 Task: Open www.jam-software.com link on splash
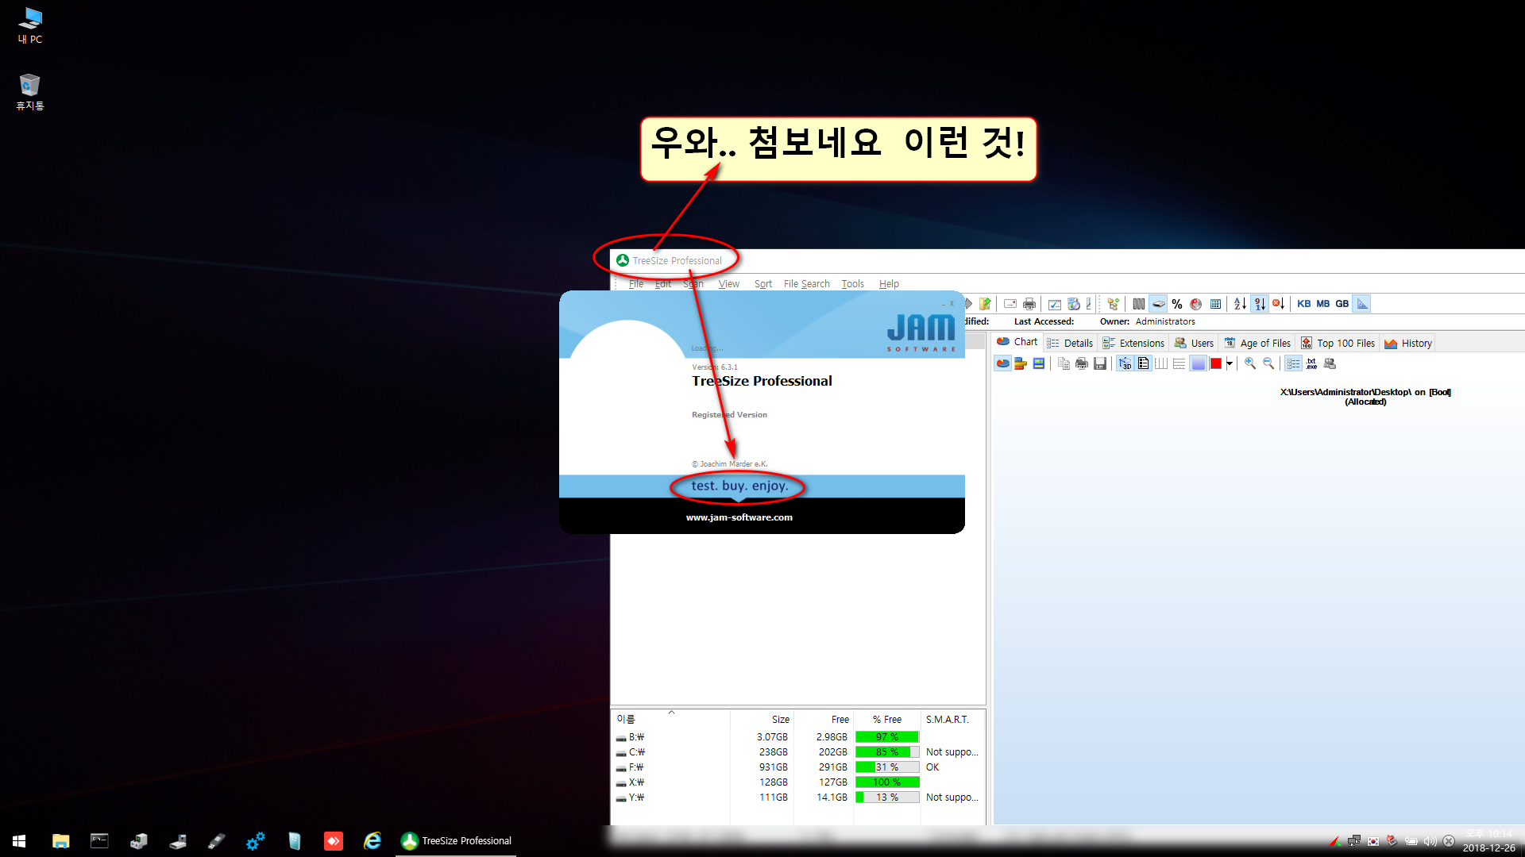point(739,517)
